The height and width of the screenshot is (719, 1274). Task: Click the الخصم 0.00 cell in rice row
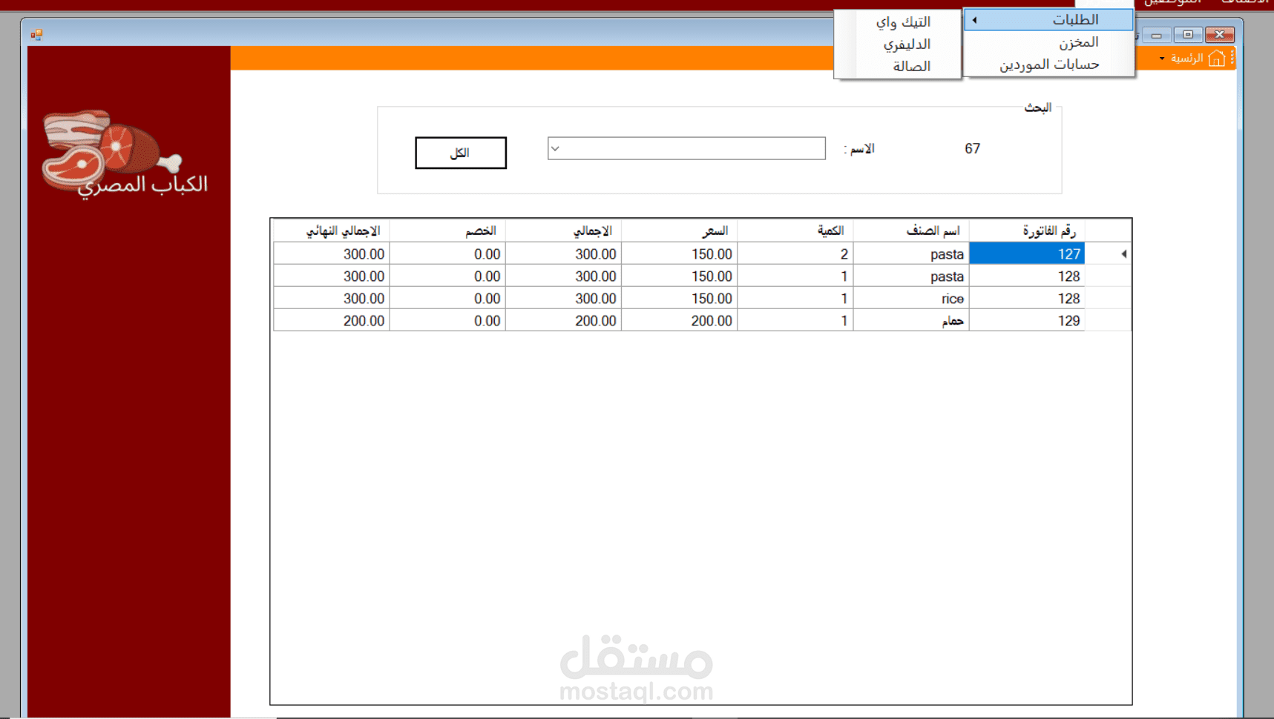coord(447,299)
